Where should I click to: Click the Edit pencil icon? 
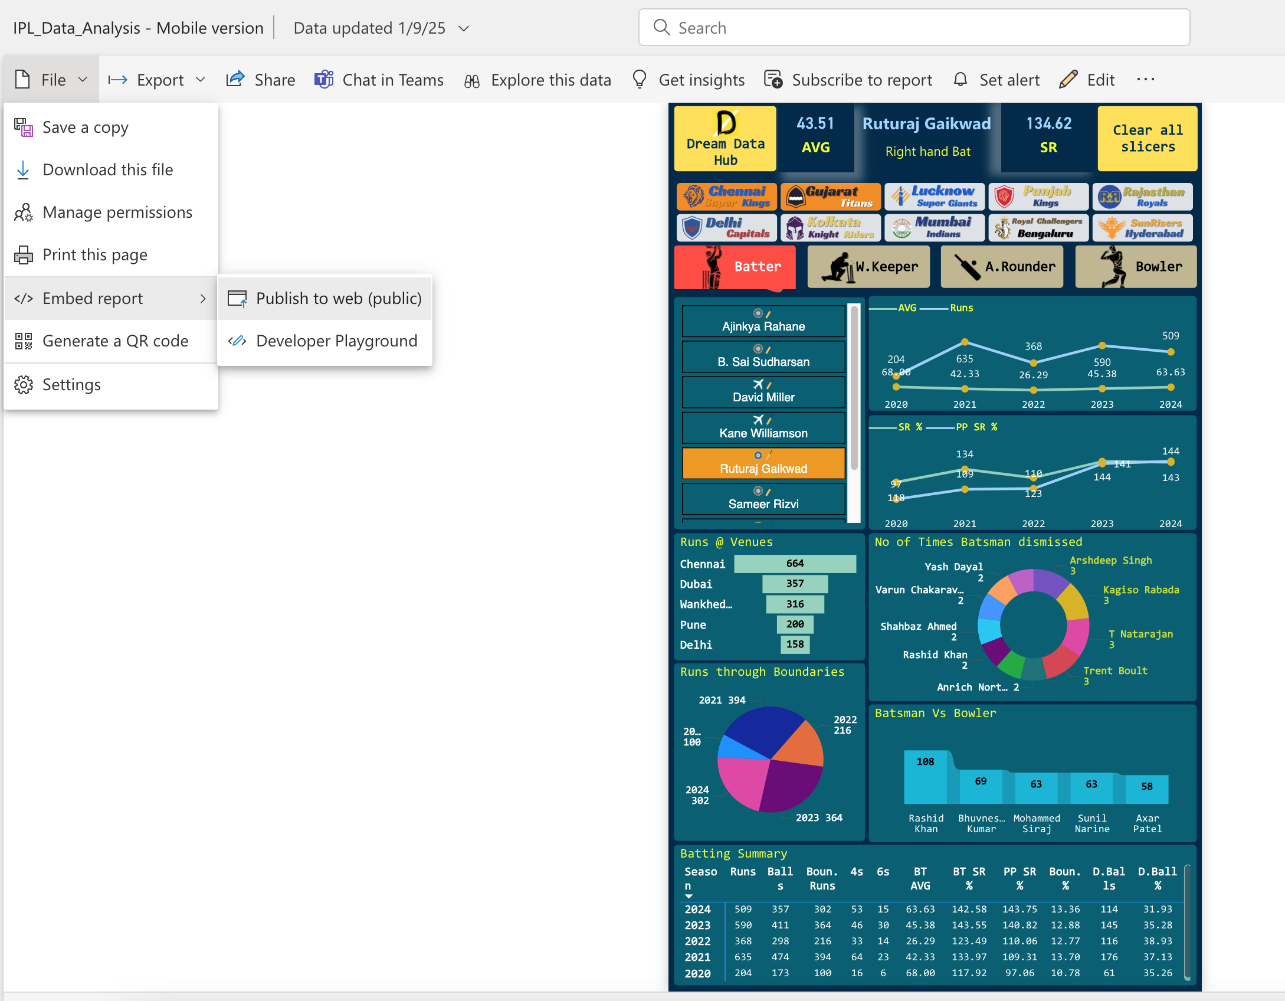coord(1068,79)
